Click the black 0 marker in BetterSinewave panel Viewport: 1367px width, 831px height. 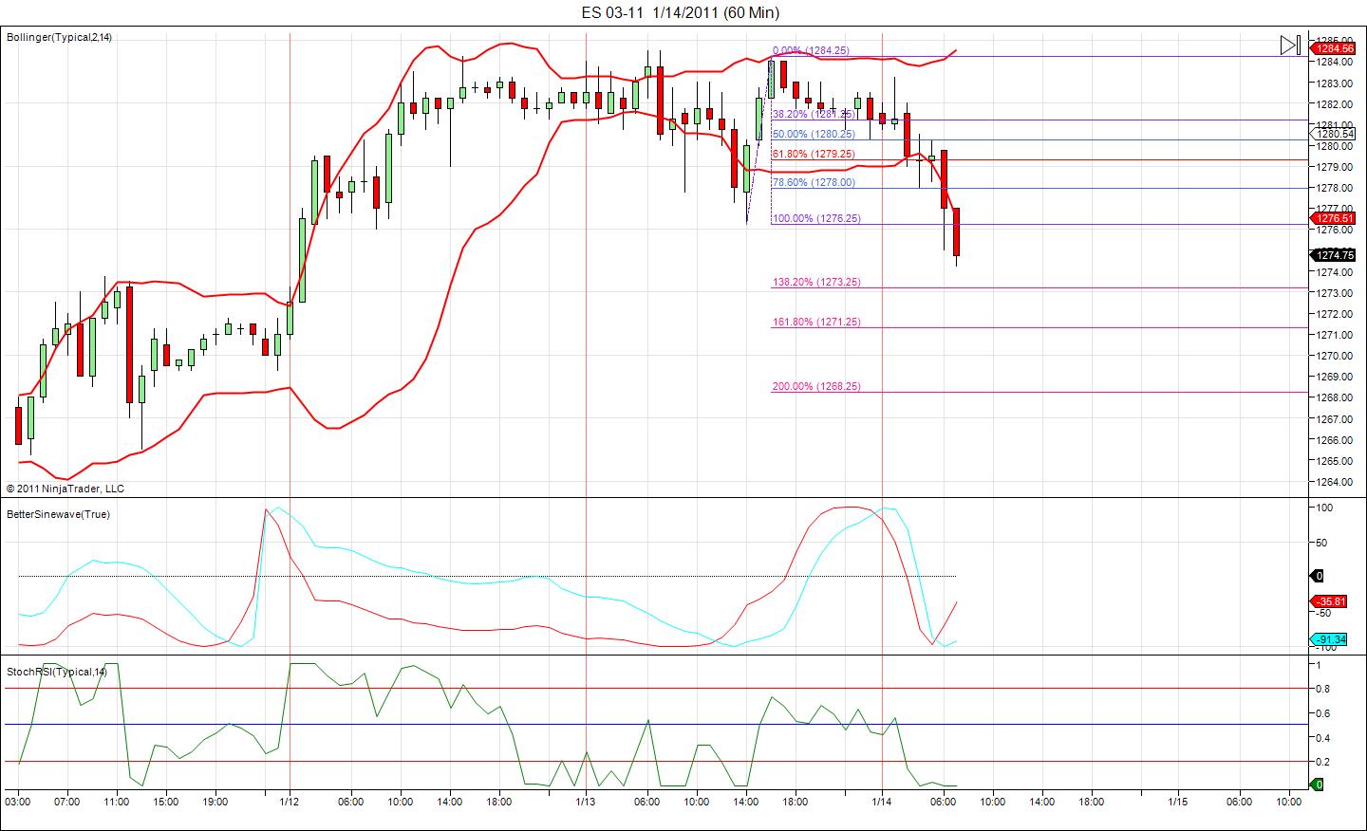(1318, 576)
